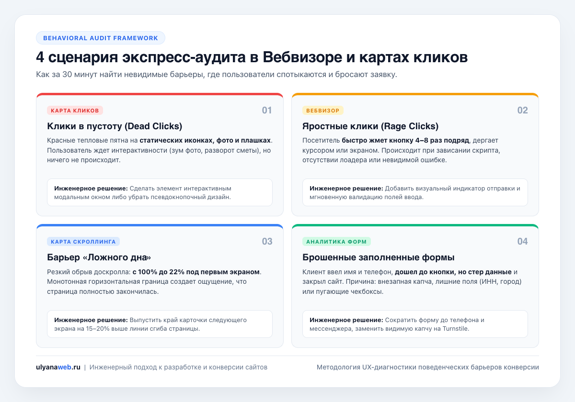Click card number 04
This screenshot has height=402, width=575.
click(522, 242)
